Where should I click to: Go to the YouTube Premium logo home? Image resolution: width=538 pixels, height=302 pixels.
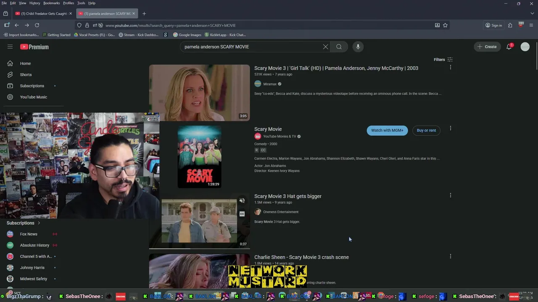(x=34, y=47)
